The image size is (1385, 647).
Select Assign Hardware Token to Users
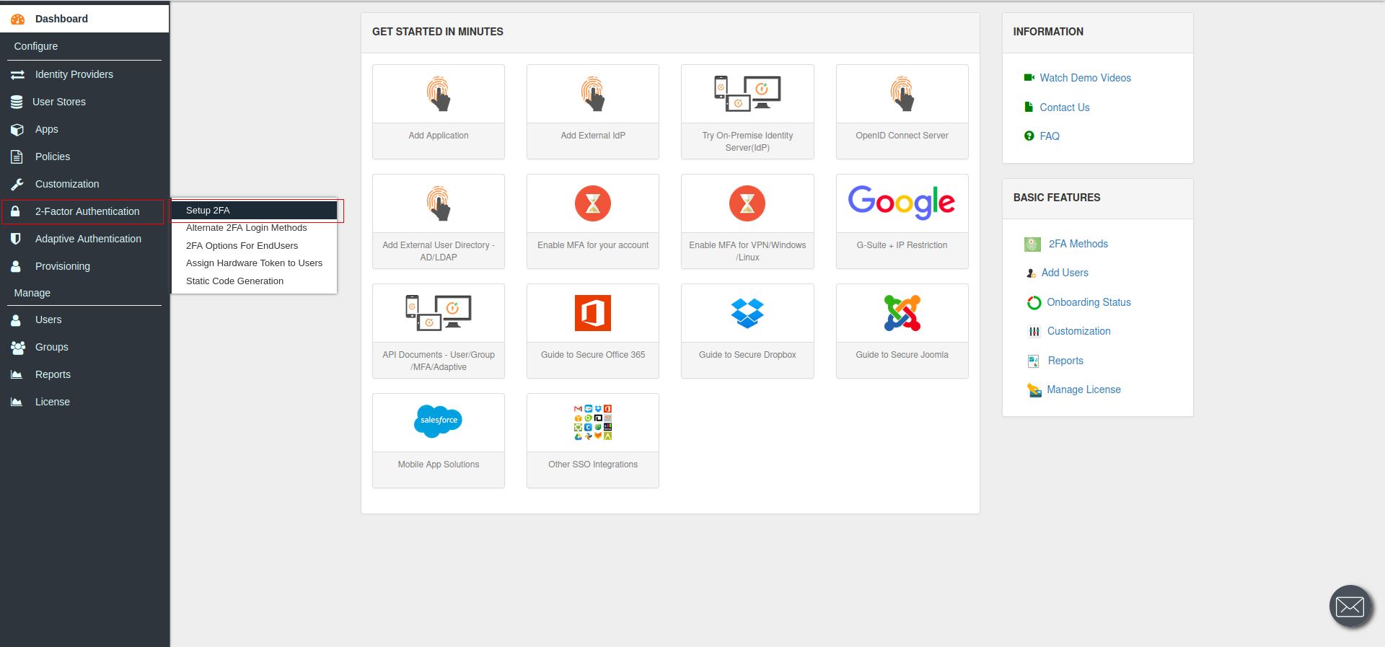tap(255, 263)
